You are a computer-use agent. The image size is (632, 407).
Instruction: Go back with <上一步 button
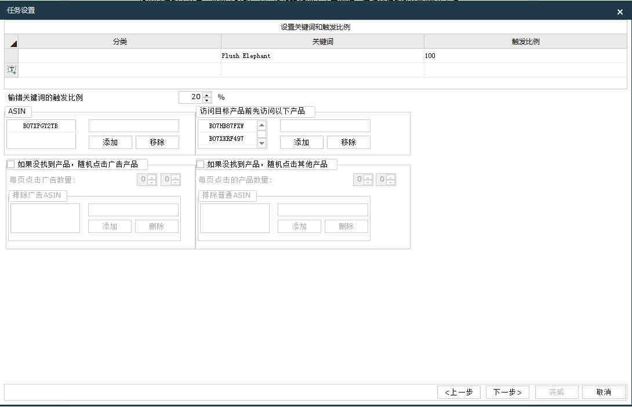pos(459,392)
